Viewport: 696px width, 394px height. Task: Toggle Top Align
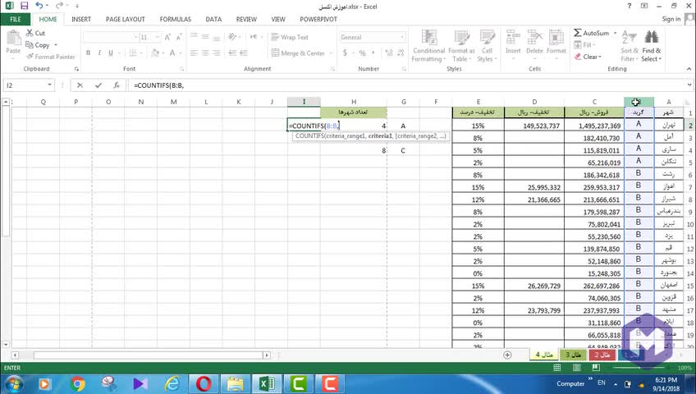(x=194, y=37)
